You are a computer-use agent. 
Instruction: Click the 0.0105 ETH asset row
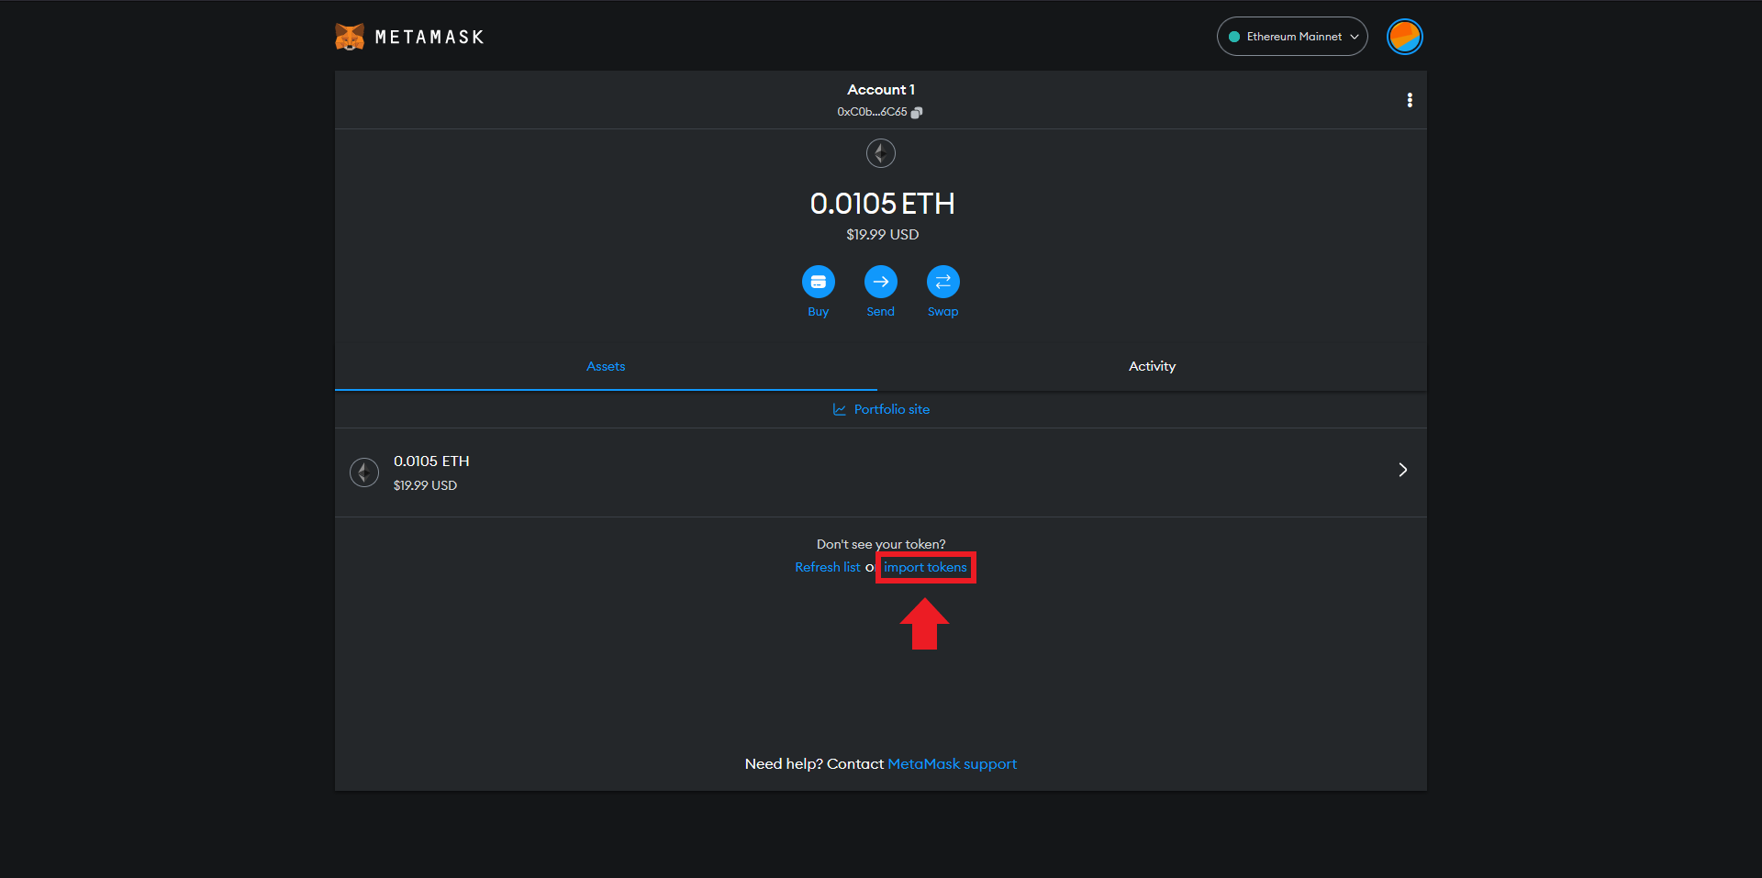coord(826,472)
